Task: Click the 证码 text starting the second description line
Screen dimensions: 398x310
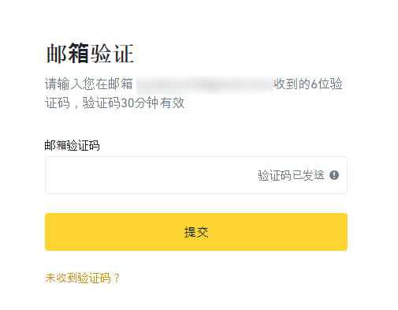Action: click(x=58, y=103)
